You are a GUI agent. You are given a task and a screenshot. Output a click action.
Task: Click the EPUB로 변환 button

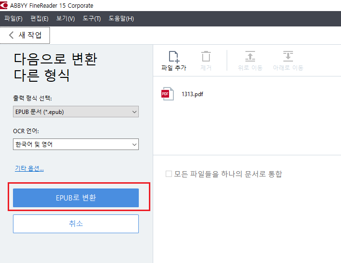76,198
